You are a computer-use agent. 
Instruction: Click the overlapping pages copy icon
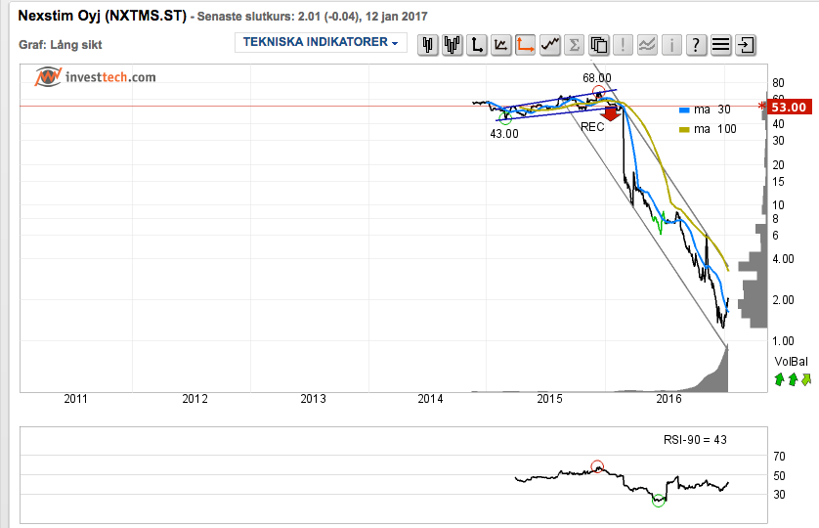pyautogui.click(x=598, y=45)
